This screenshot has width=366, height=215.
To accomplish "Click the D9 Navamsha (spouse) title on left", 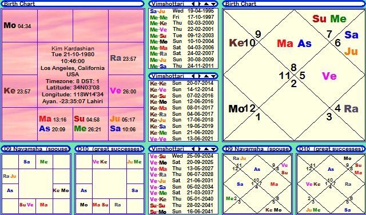I will 35,149.
